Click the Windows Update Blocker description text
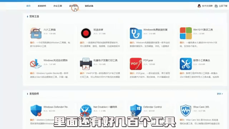Screen dimensions: 229x129 [x=49, y=75]
